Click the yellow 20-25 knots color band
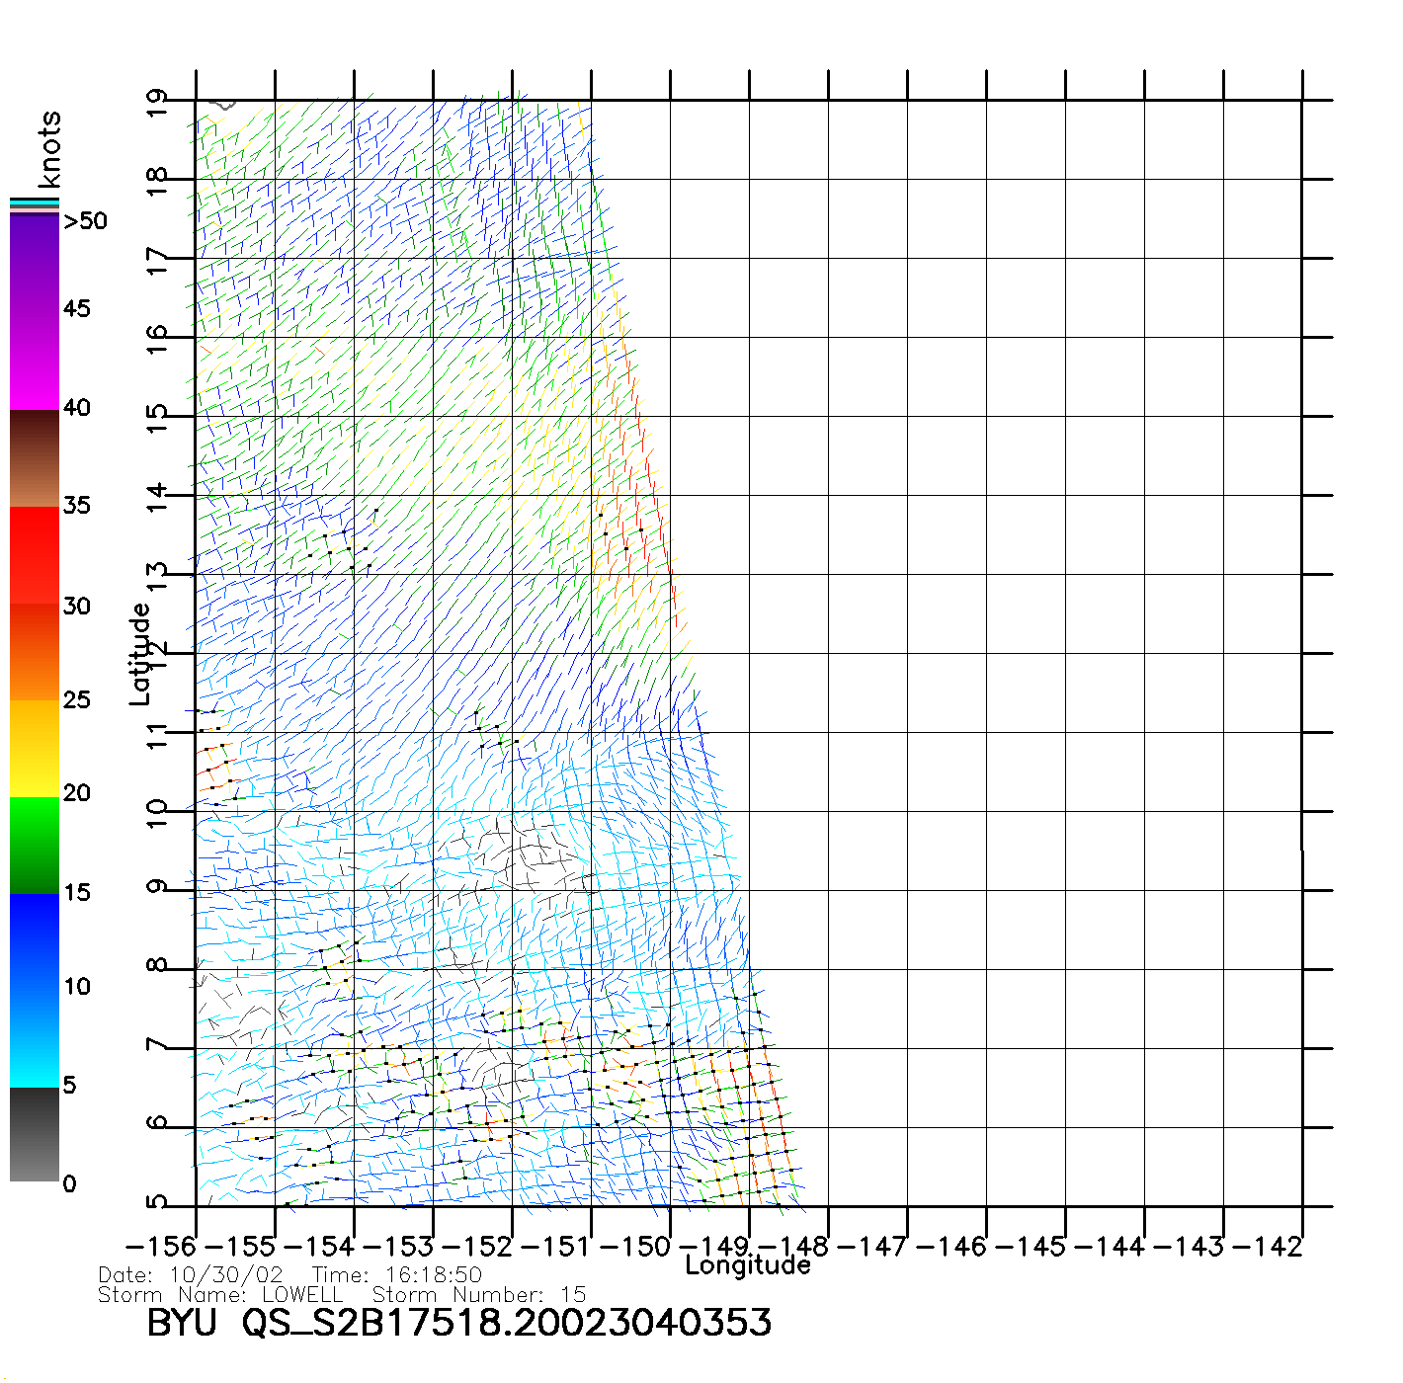Screen dimensions: 1403x1383 [x=35, y=748]
